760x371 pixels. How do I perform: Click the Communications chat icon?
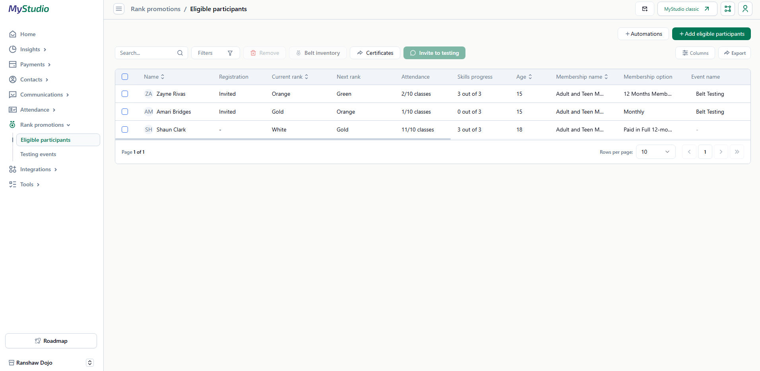[13, 95]
